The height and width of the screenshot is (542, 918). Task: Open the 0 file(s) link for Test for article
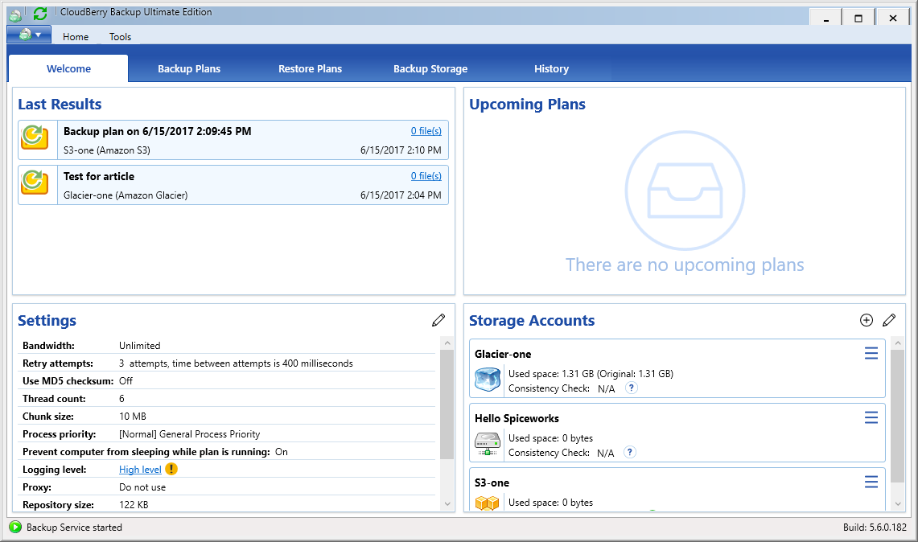426,176
